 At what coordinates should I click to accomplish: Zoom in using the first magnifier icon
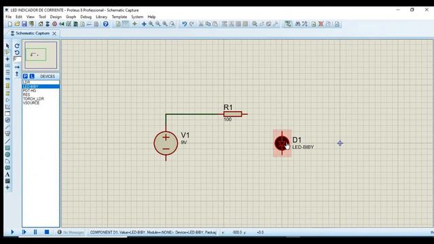pyautogui.click(x=151, y=24)
